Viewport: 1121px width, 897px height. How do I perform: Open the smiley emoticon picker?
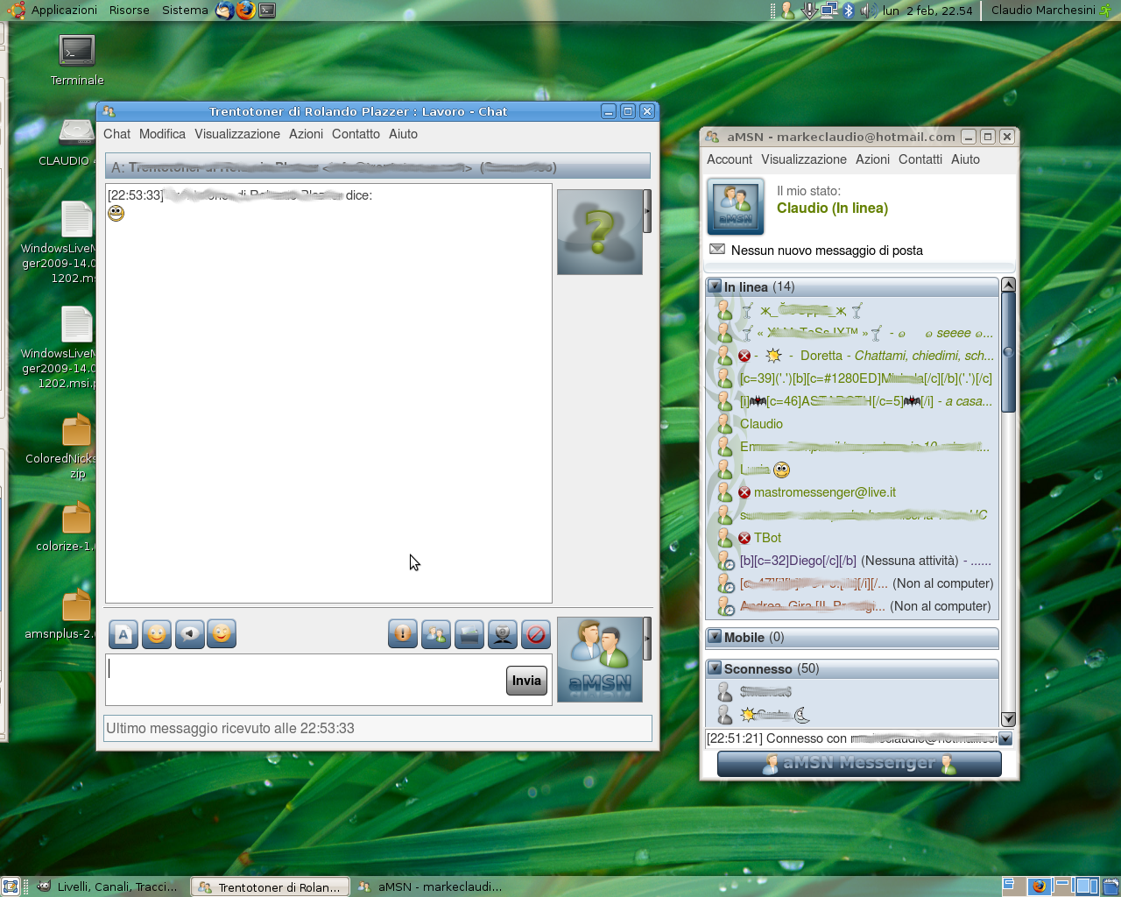click(157, 634)
